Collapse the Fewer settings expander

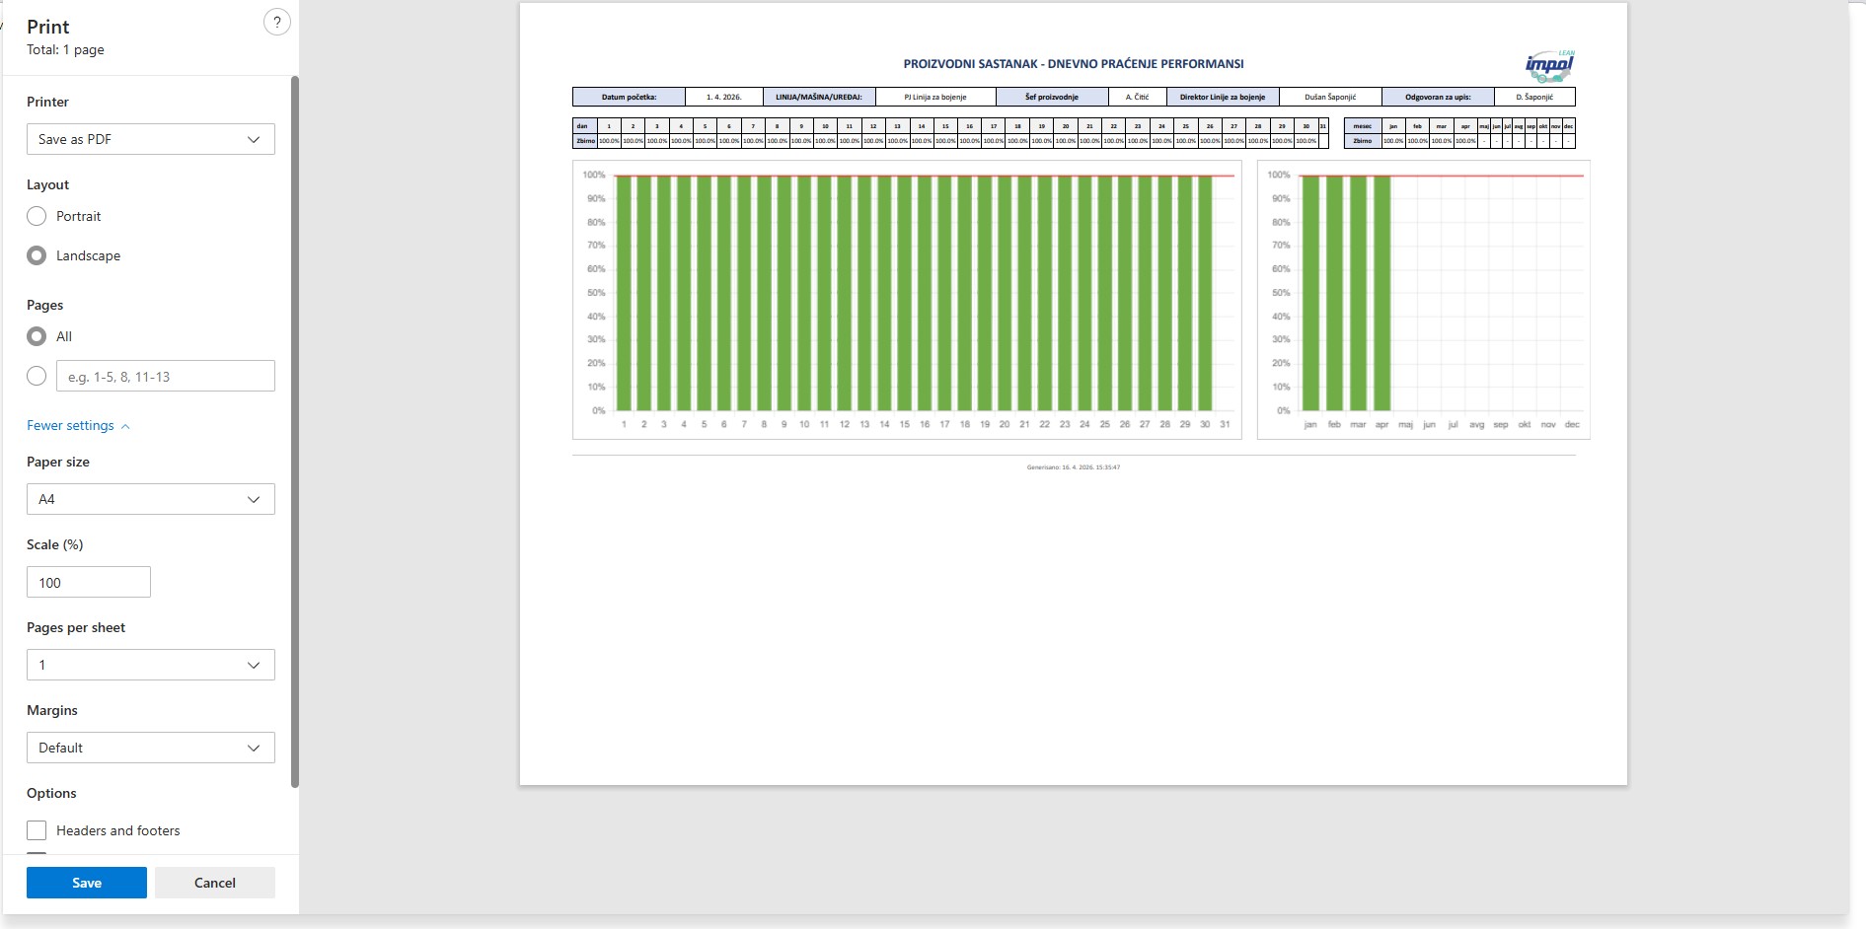78,425
